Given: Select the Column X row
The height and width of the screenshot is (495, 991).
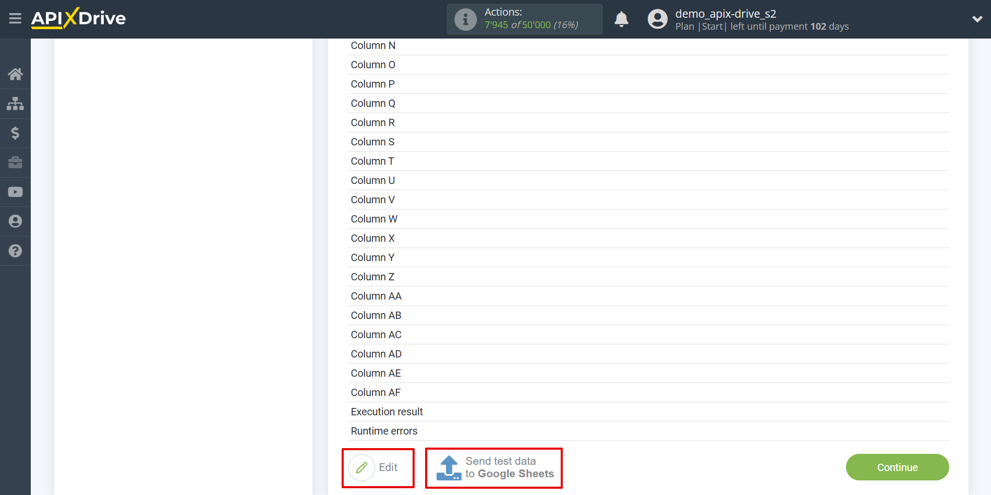Looking at the screenshot, I should coord(648,239).
